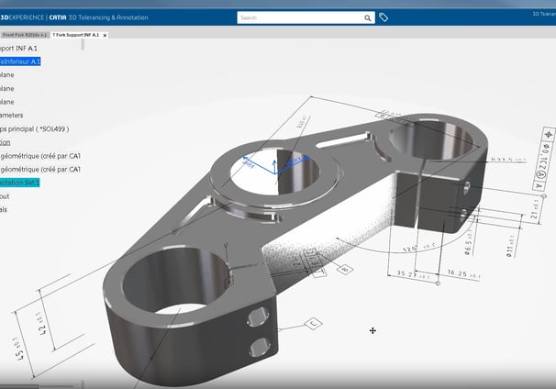Select the datum C label box
556x389 pixels.
pyautogui.click(x=314, y=323)
